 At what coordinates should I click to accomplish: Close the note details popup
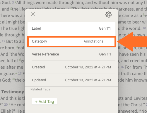33,14
